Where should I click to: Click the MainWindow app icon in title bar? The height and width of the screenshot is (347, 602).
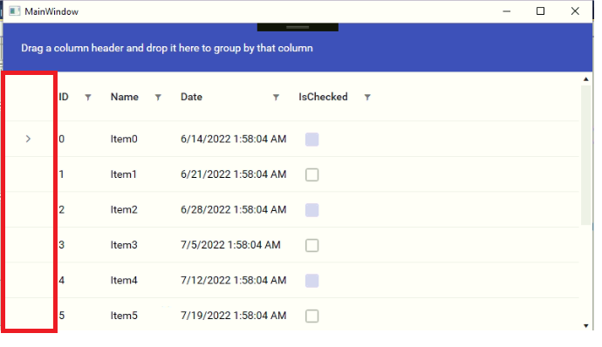tap(15, 11)
